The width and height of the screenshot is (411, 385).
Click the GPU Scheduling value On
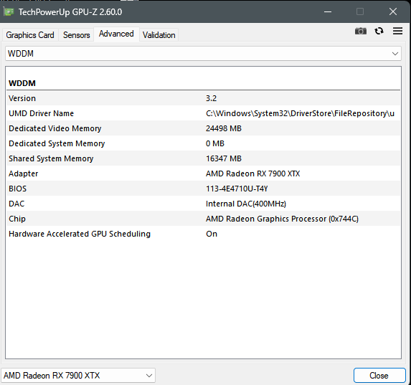(x=212, y=234)
